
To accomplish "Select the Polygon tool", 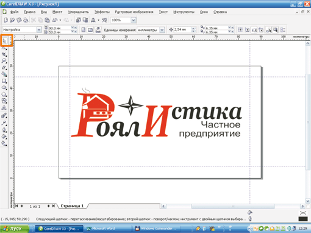I will pyautogui.click(x=4, y=95).
